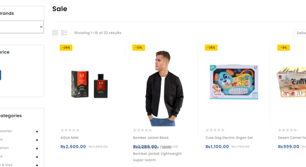Click the -9% badge on Desert Camel toy
The width and height of the screenshot is (306, 167).
point(283,48)
